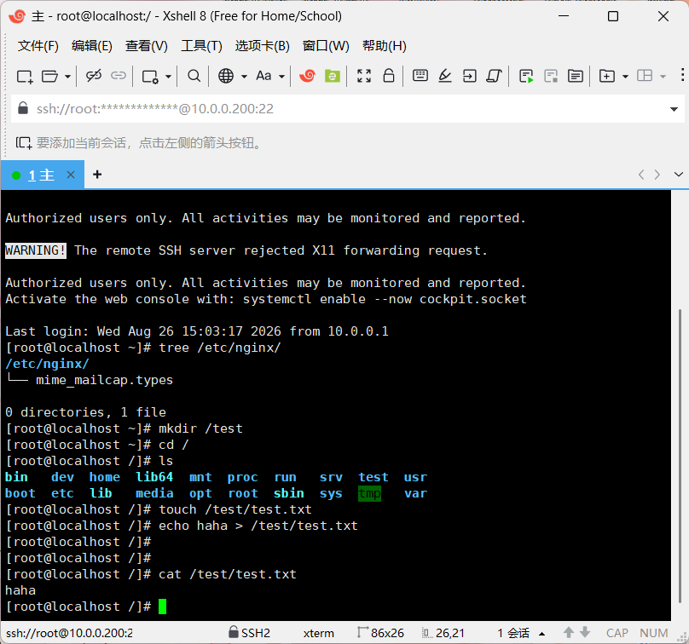Click the previous tab left chevron

(x=641, y=175)
